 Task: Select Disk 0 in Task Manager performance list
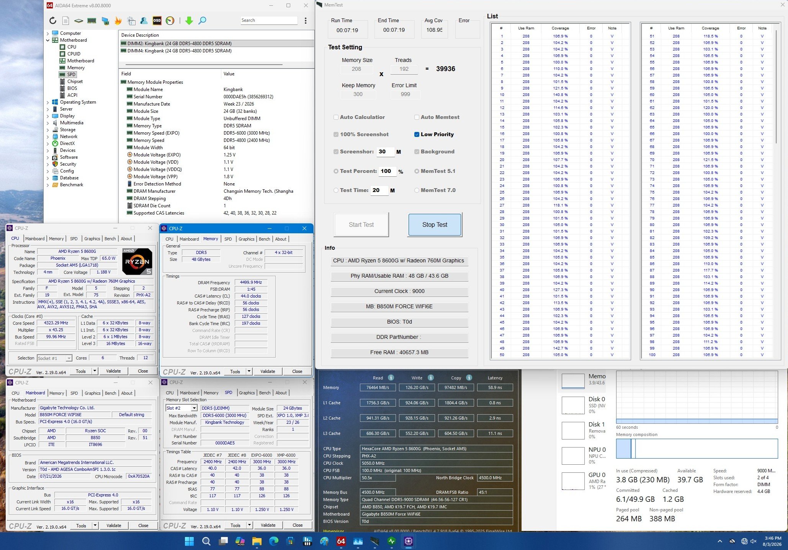584,405
